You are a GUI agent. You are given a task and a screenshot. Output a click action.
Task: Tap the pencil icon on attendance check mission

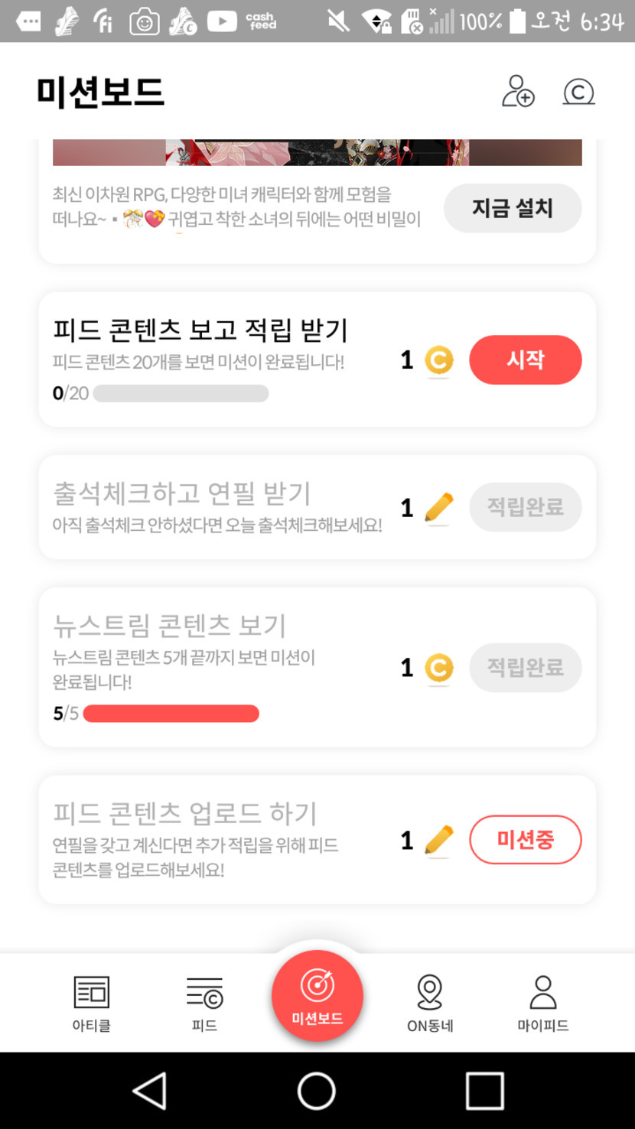click(438, 507)
